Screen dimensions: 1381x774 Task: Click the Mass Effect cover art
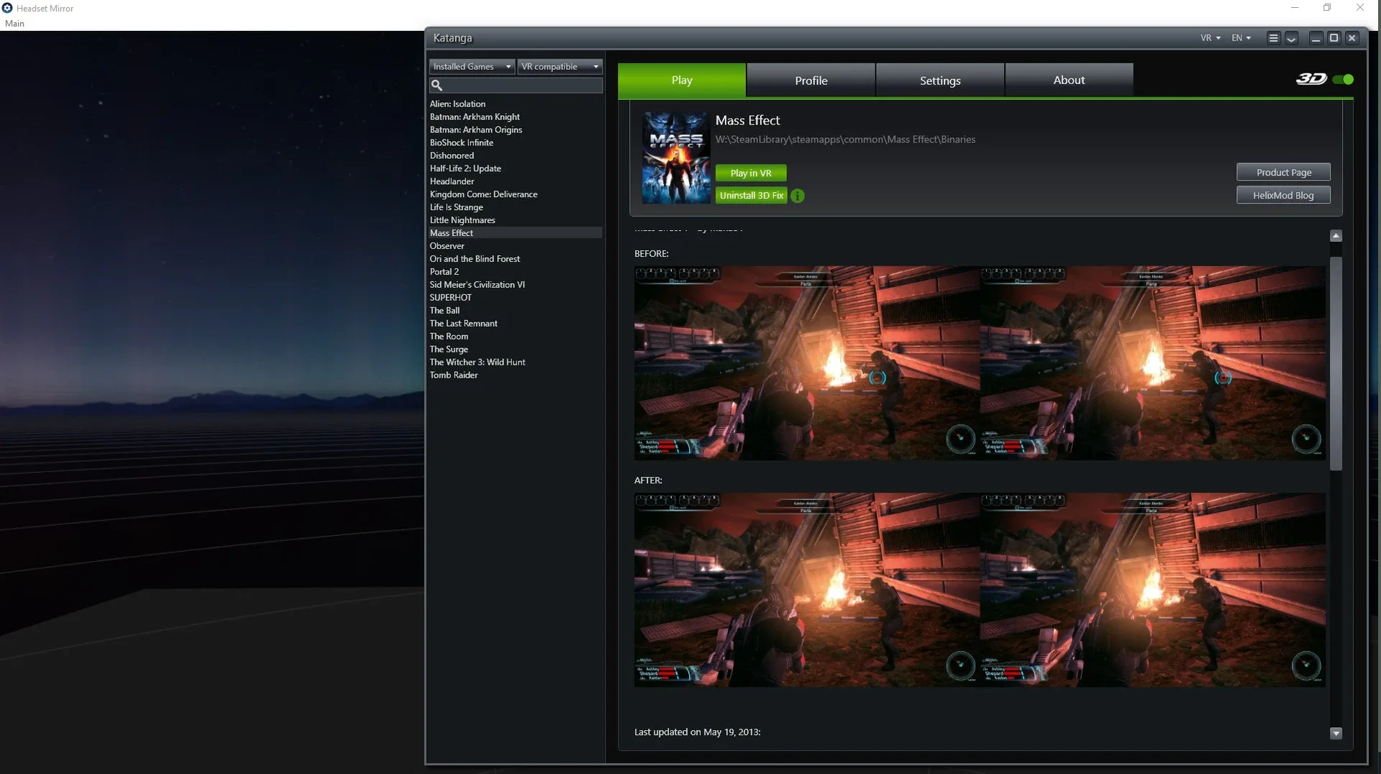(x=676, y=158)
